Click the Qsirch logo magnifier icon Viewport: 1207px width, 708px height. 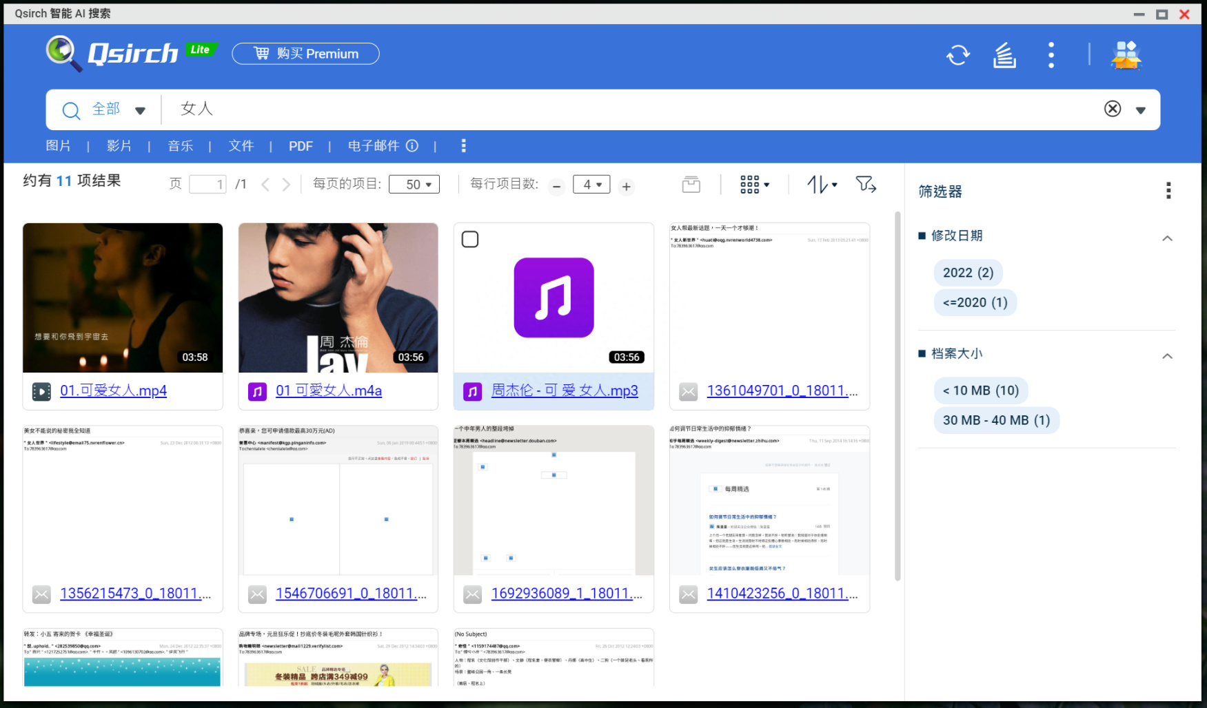(63, 53)
